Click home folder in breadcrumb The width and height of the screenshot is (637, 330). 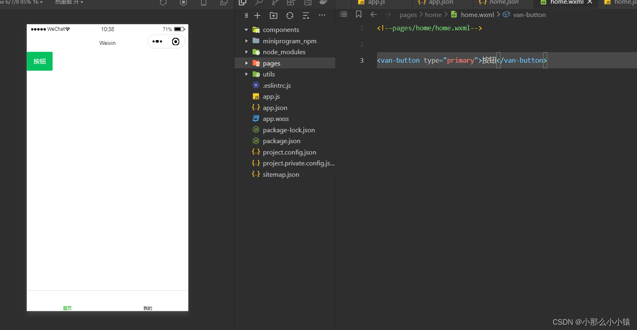433,15
